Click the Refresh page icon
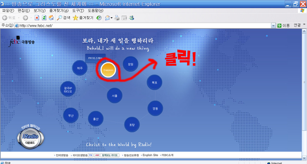This screenshot has width=307, height=164. coord(44,18)
